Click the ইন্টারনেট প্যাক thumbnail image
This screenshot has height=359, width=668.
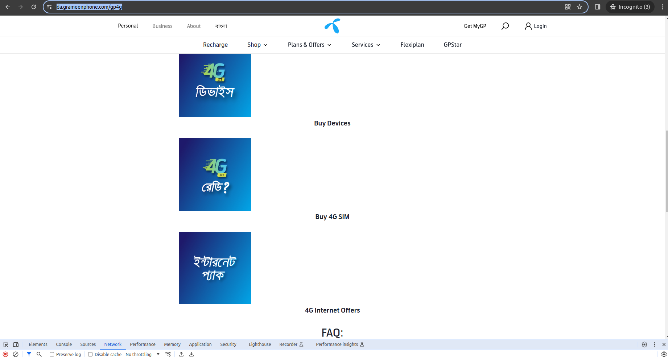[x=215, y=268]
